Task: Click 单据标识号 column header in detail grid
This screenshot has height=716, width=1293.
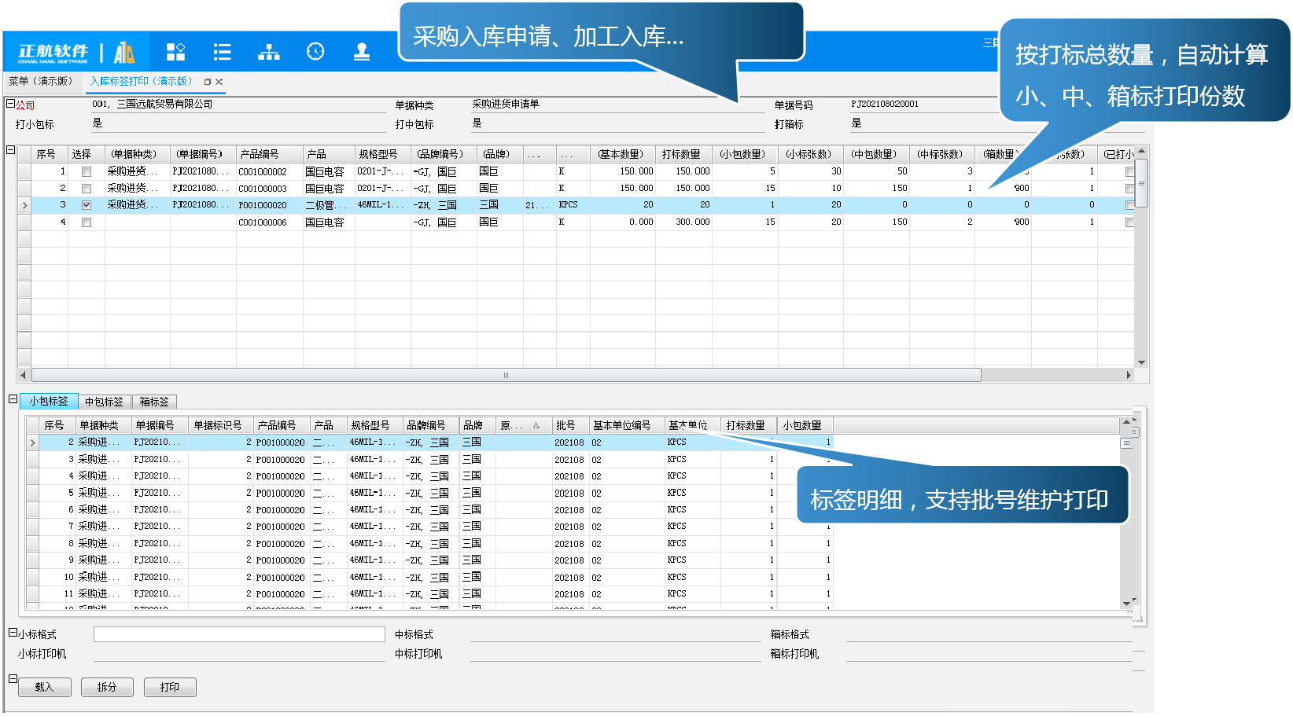Action: coord(221,425)
